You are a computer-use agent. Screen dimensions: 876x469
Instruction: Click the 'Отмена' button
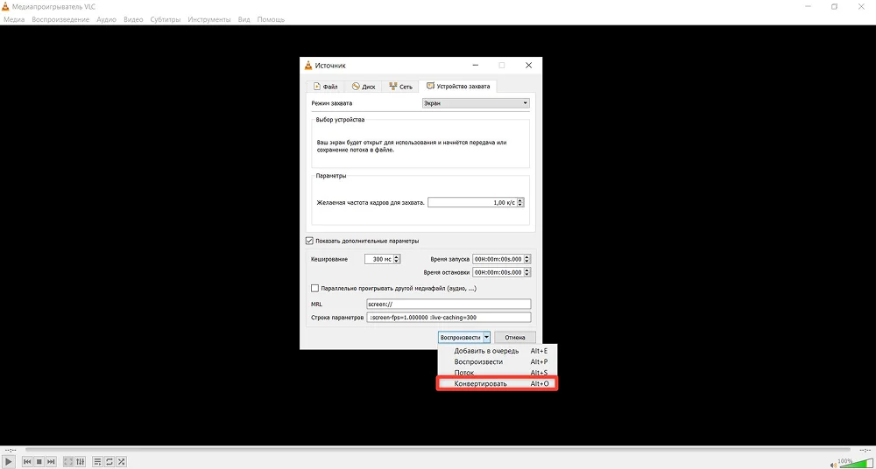(x=515, y=337)
